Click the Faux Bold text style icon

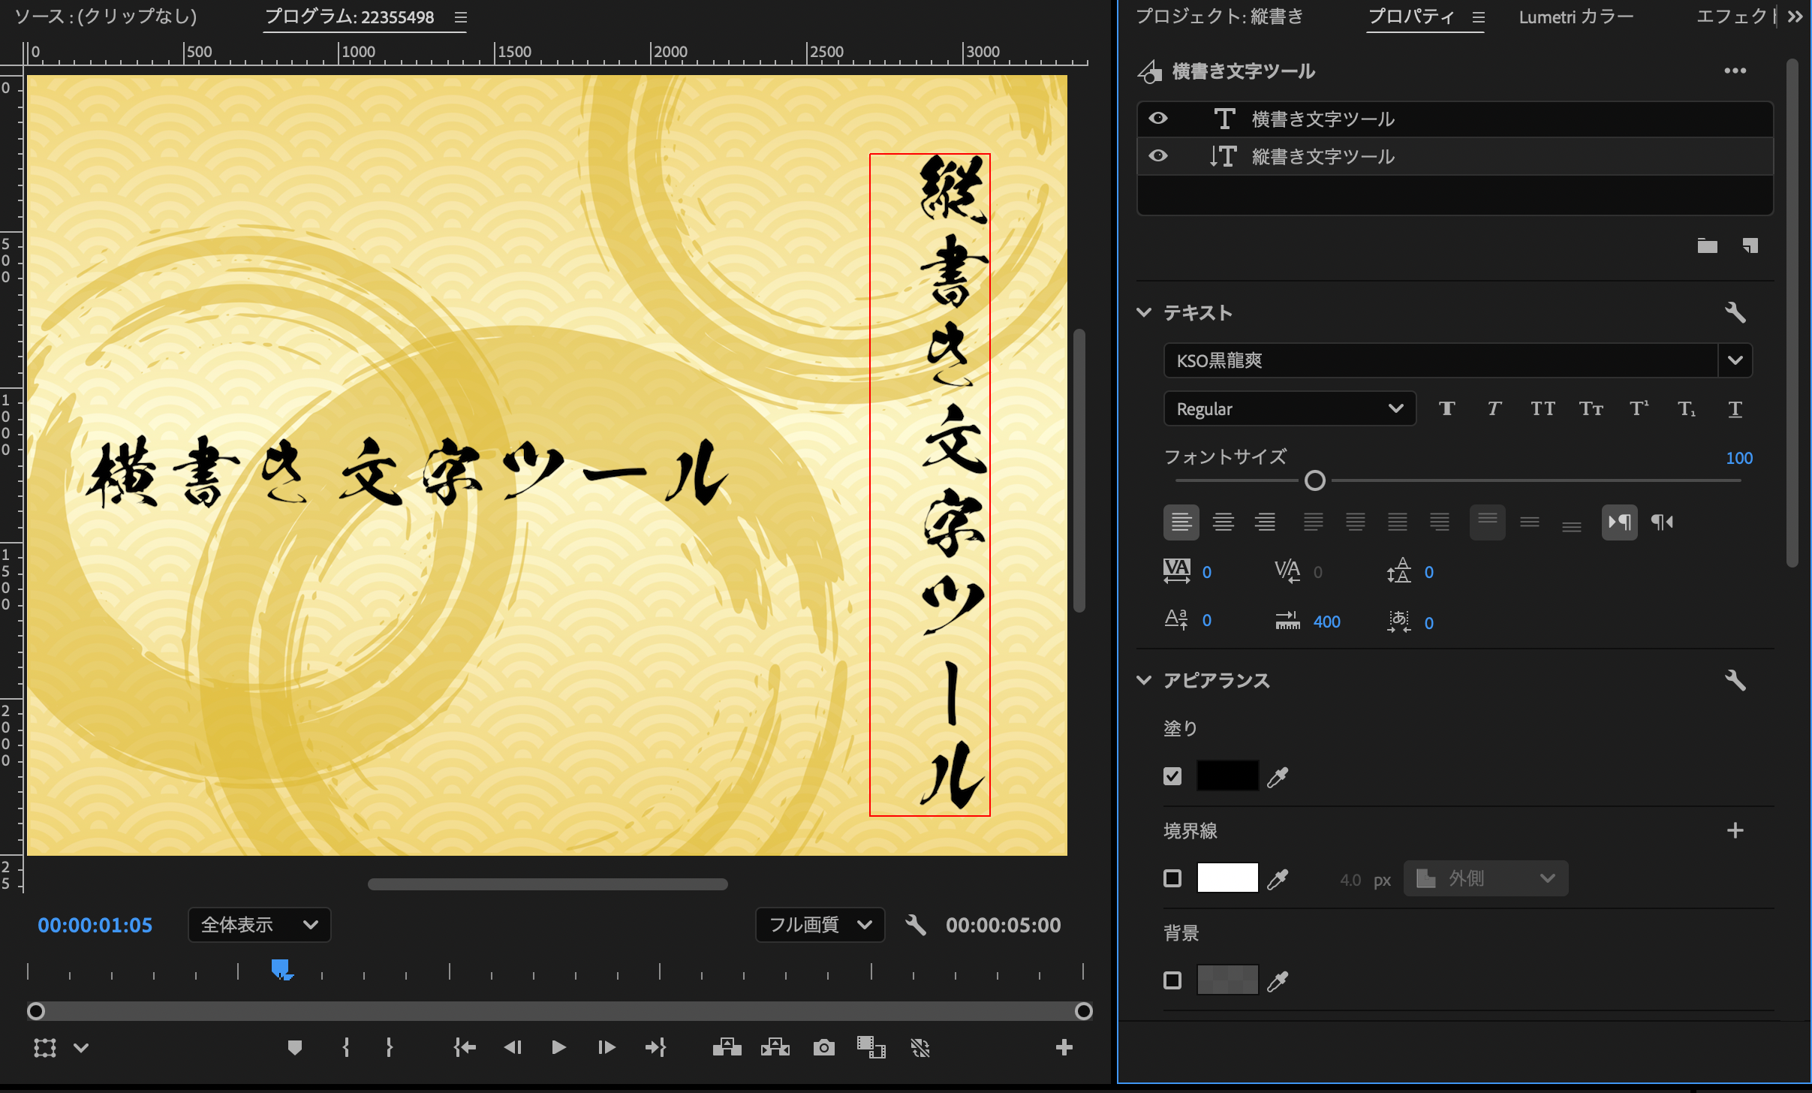(x=1446, y=408)
